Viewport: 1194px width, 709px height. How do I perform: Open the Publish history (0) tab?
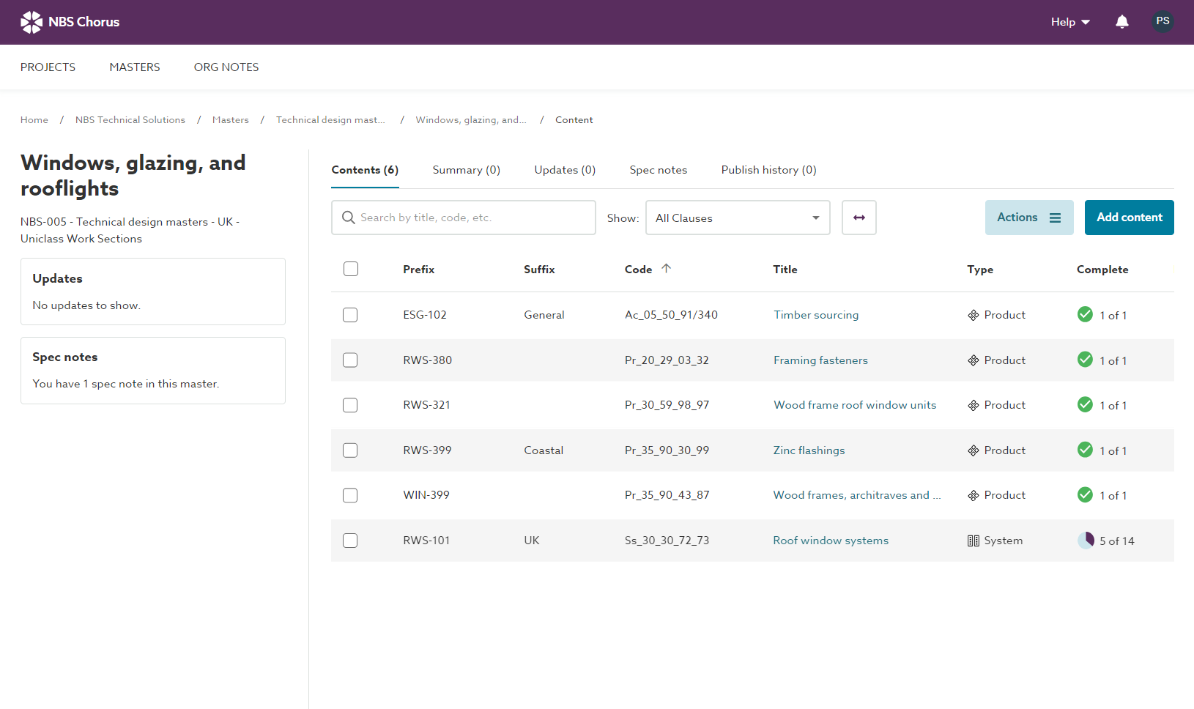tap(768, 170)
